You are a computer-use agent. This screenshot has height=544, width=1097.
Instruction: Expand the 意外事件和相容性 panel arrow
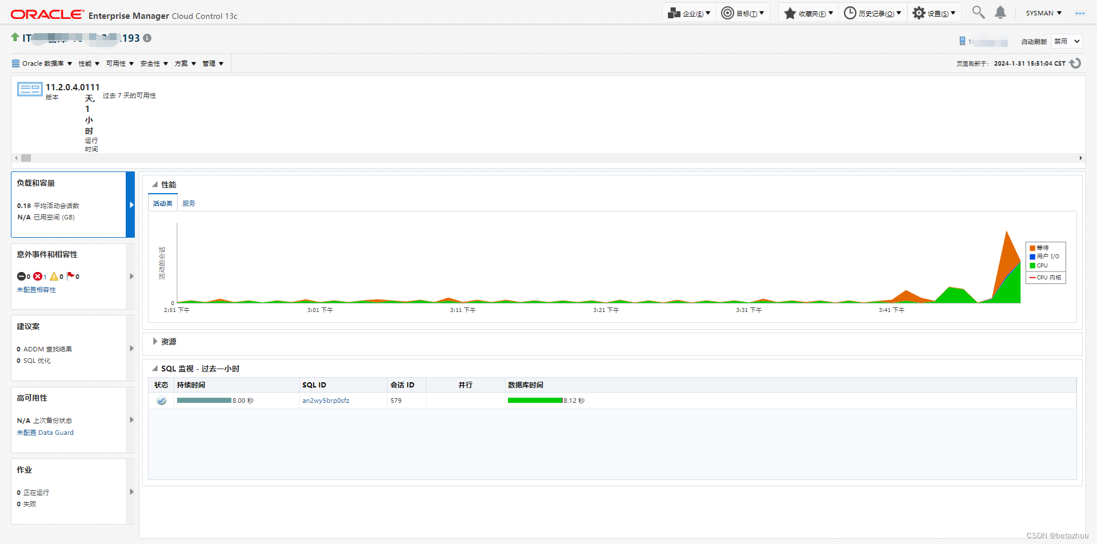(x=131, y=277)
